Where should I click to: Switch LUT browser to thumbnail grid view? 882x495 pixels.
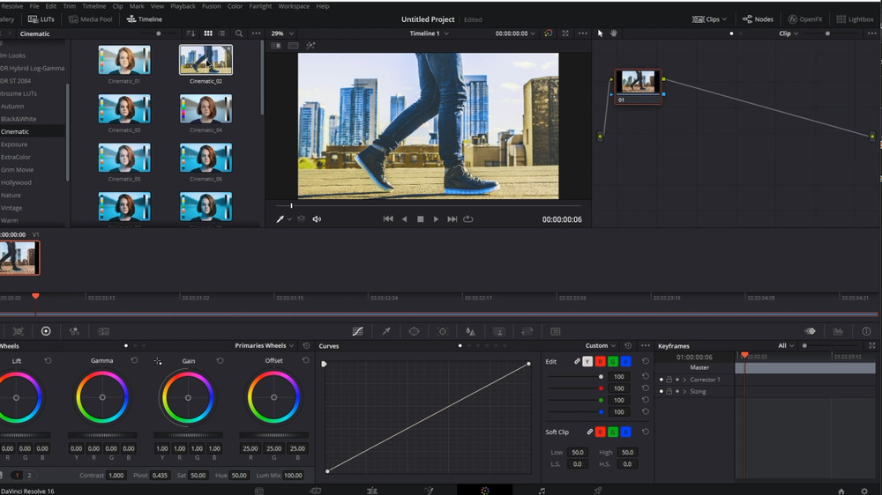pos(208,33)
